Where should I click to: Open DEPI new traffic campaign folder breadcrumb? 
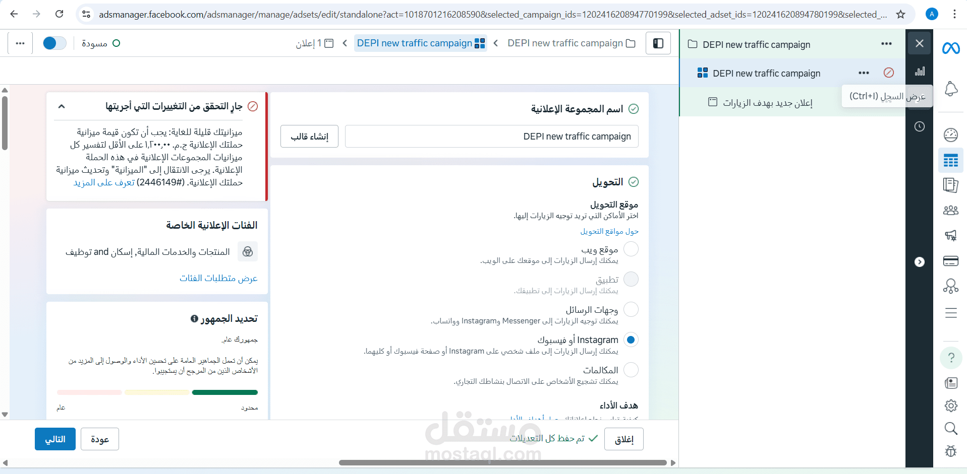pos(571,43)
